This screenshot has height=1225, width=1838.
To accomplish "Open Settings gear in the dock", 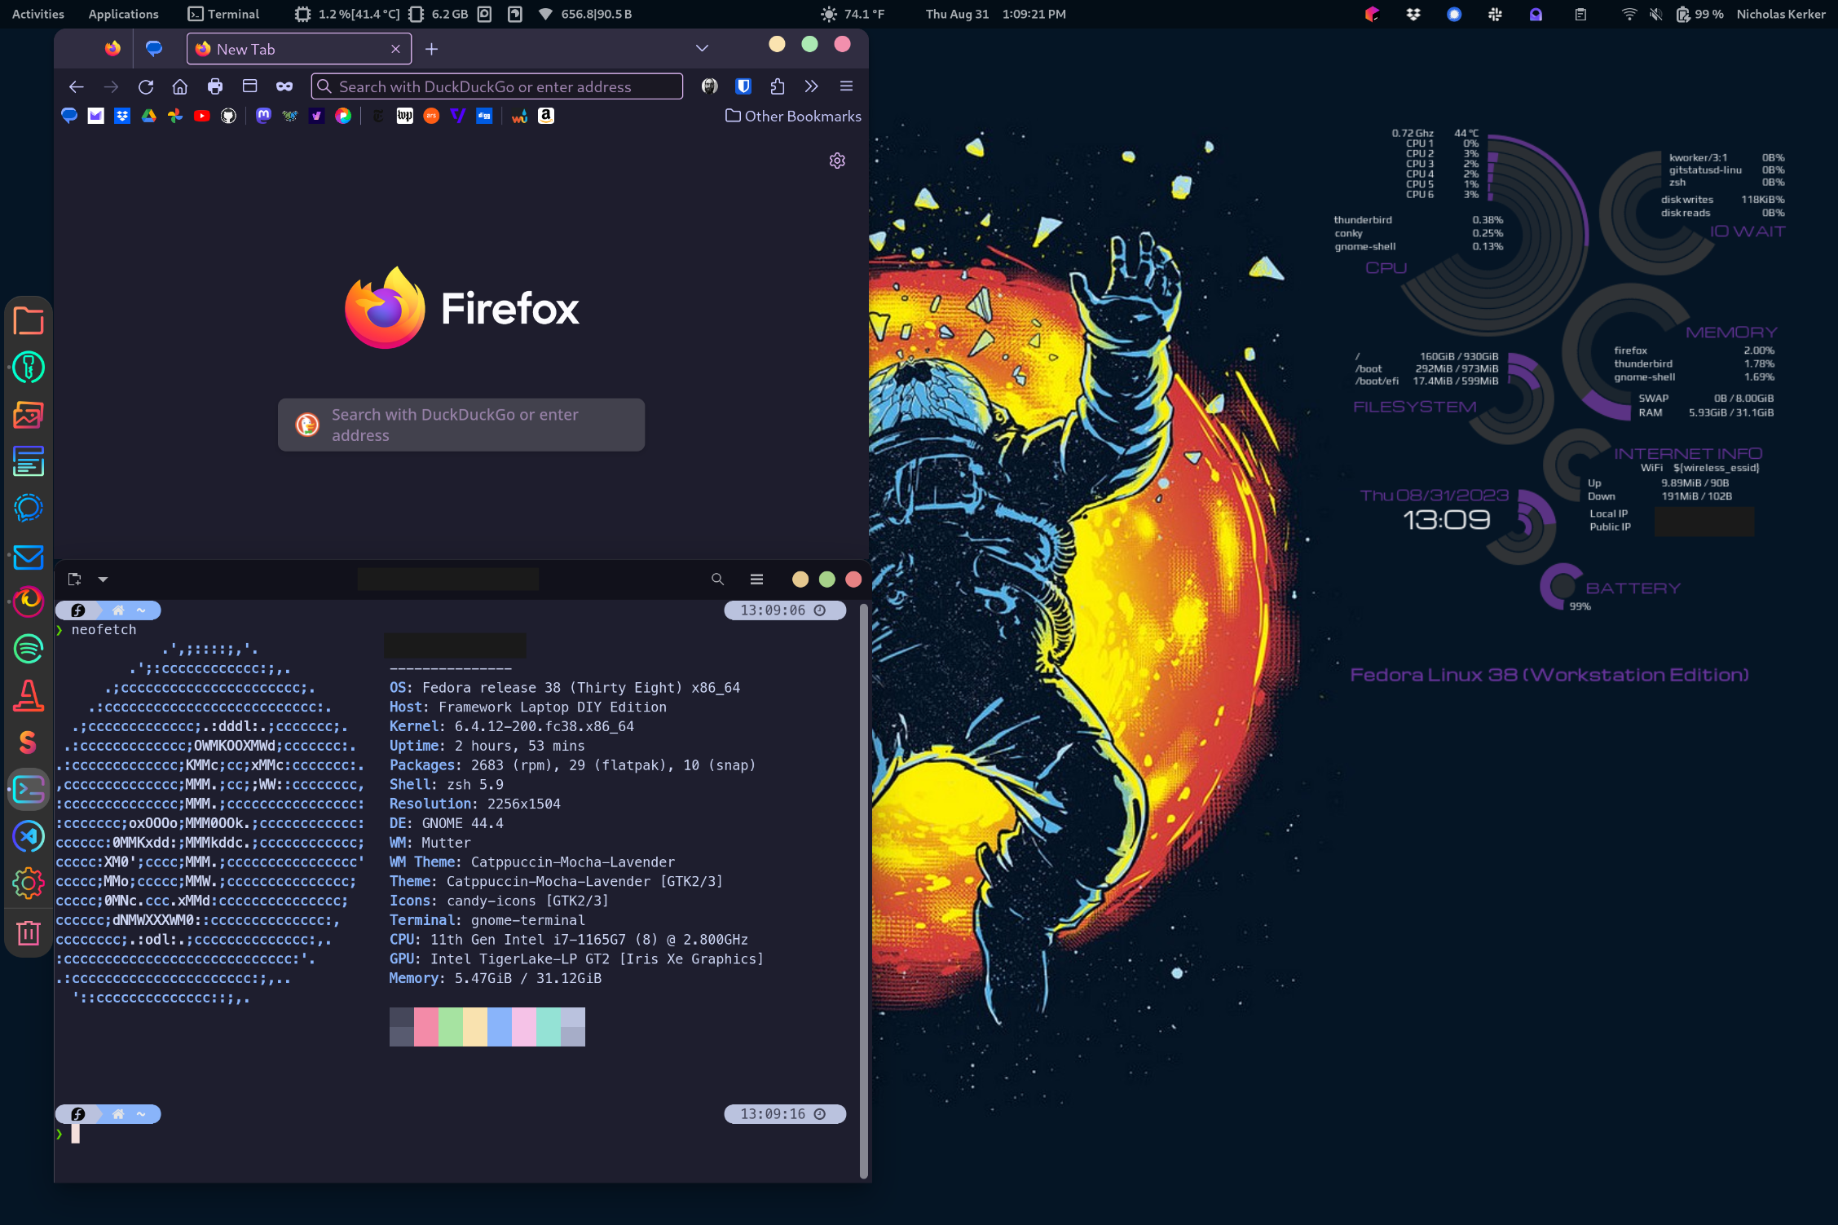I will tap(29, 883).
